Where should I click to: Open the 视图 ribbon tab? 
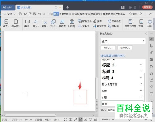pyautogui.click(x=82, y=14)
